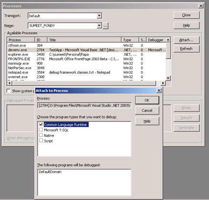Tick the Script checkbox

pyautogui.click(x=41, y=140)
